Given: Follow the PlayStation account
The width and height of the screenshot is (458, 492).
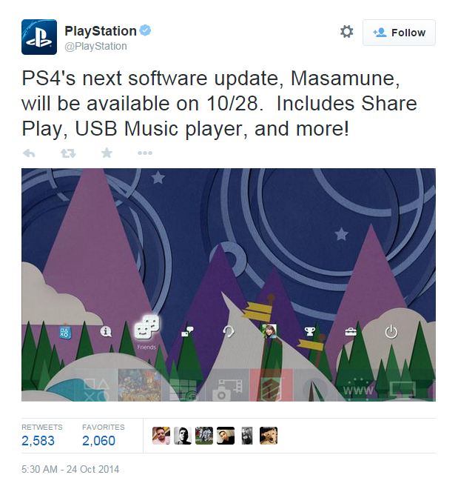Looking at the screenshot, I should (399, 33).
